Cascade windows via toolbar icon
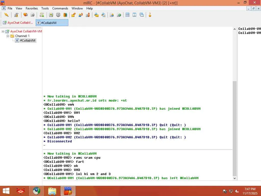 click(142, 15)
